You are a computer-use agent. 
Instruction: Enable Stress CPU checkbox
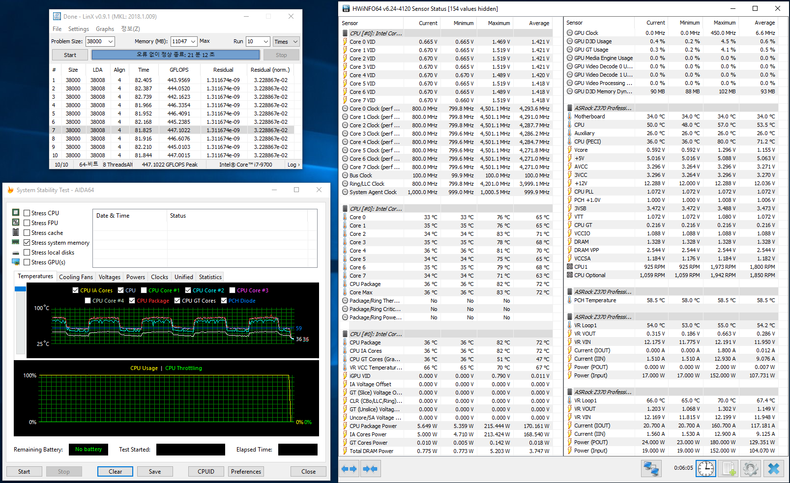pyautogui.click(x=27, y=213)
